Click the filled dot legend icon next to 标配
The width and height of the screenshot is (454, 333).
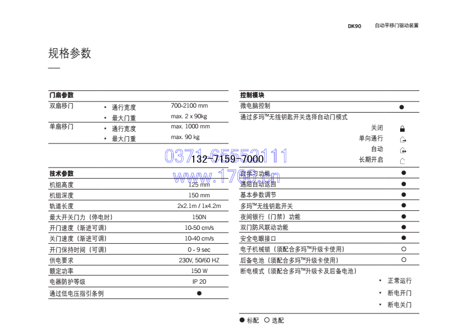tap(242, 320)
